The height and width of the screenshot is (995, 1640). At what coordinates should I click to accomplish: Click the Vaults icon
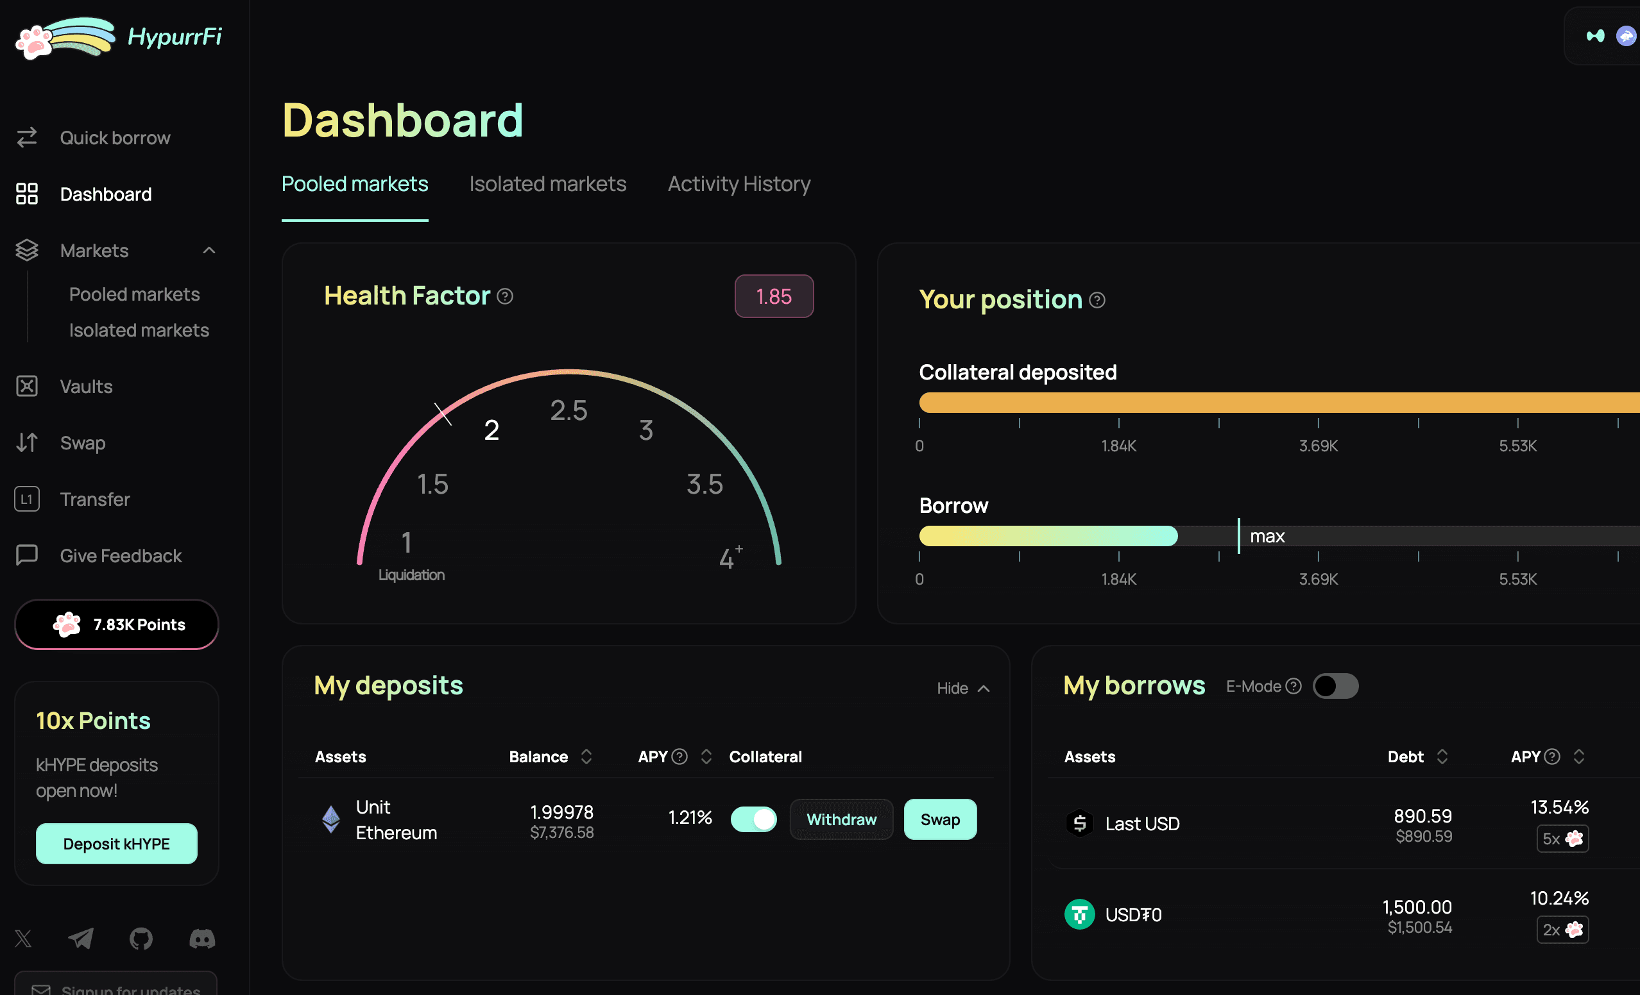(x=26, y=387)
